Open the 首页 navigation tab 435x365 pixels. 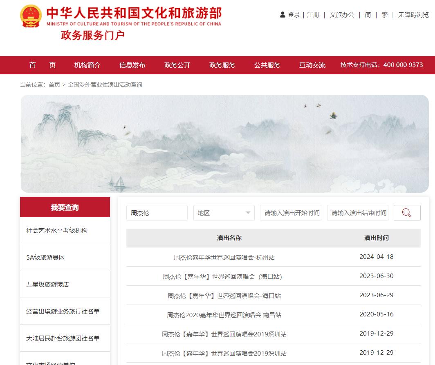coord(43,65)
